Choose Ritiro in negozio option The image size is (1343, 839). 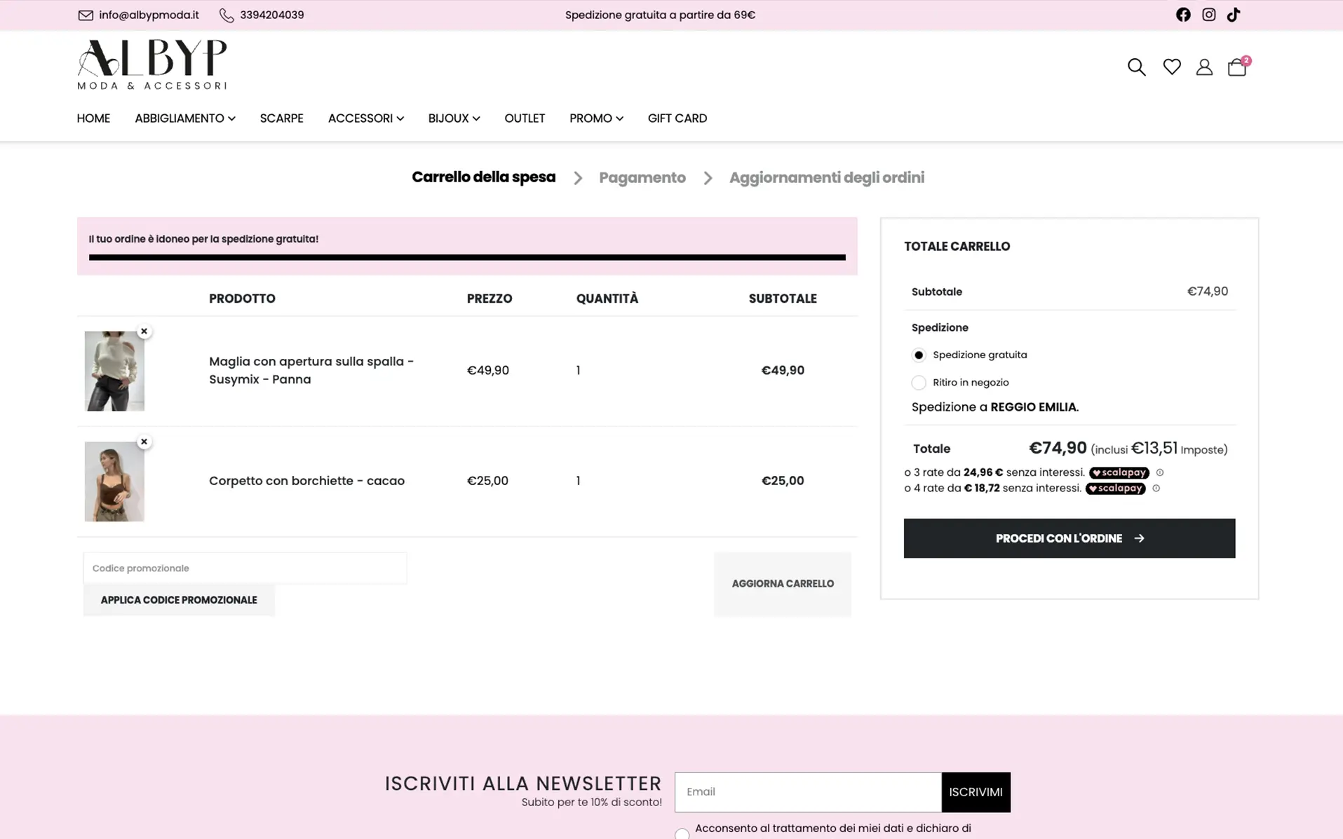tap(918, 382)
